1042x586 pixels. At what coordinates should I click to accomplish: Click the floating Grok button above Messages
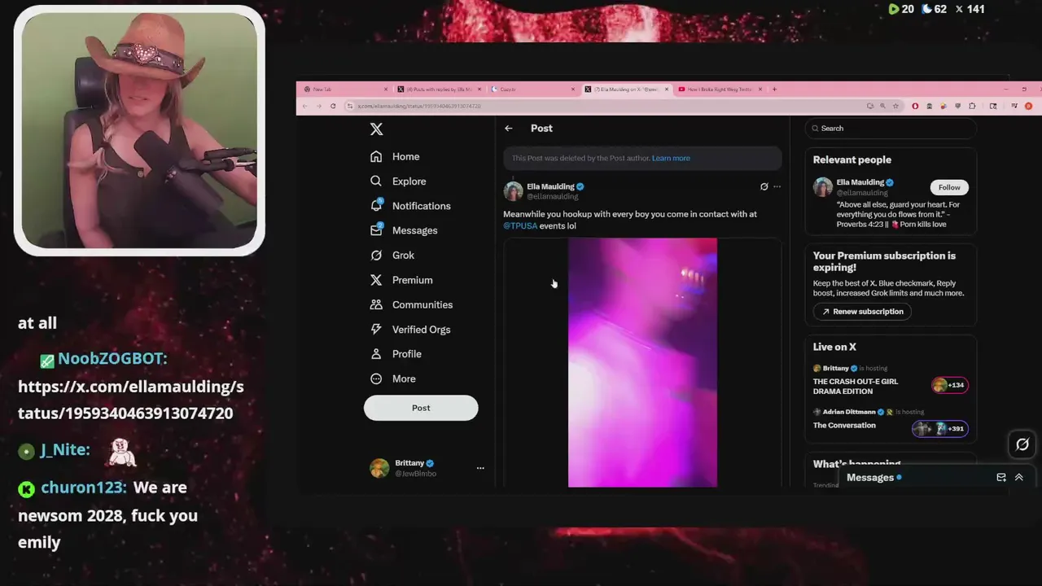pos(1022,444)
